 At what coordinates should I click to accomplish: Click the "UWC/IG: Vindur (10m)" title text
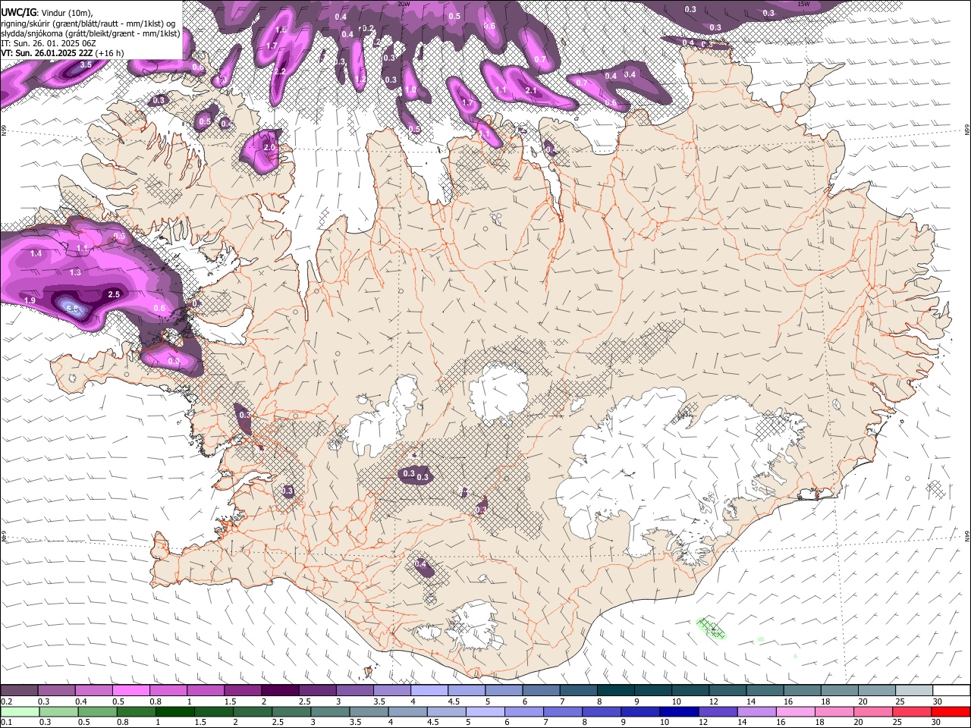click(x=46, y=12)
